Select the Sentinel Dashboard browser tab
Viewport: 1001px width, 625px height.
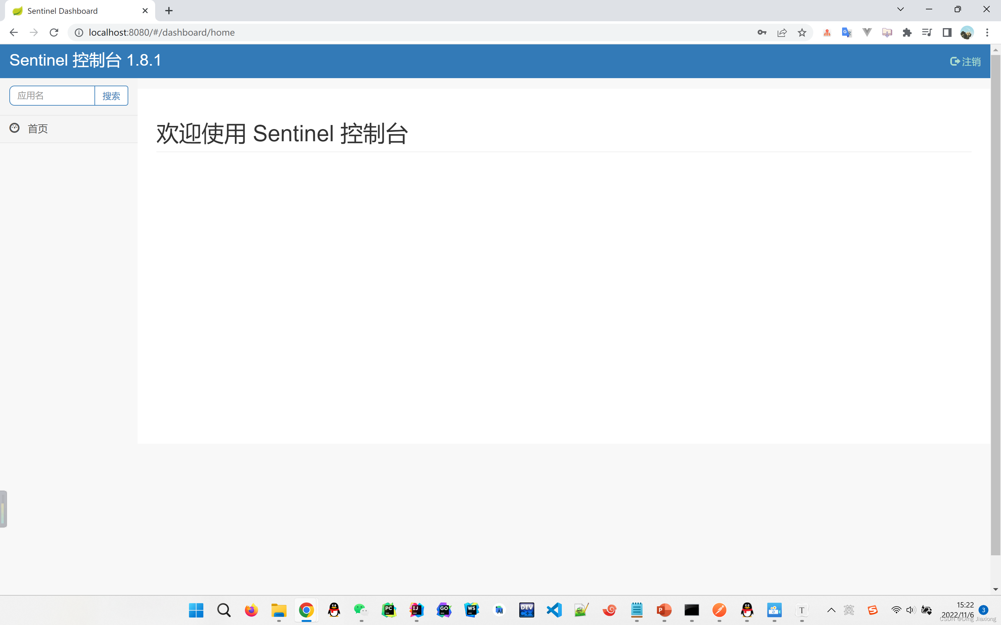point(80,11)
